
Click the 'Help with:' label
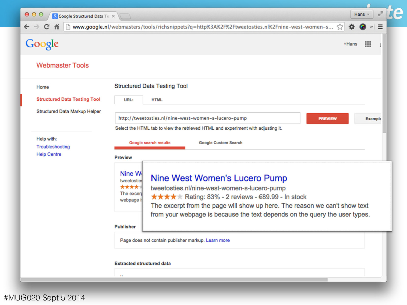[x=47, y=139]
